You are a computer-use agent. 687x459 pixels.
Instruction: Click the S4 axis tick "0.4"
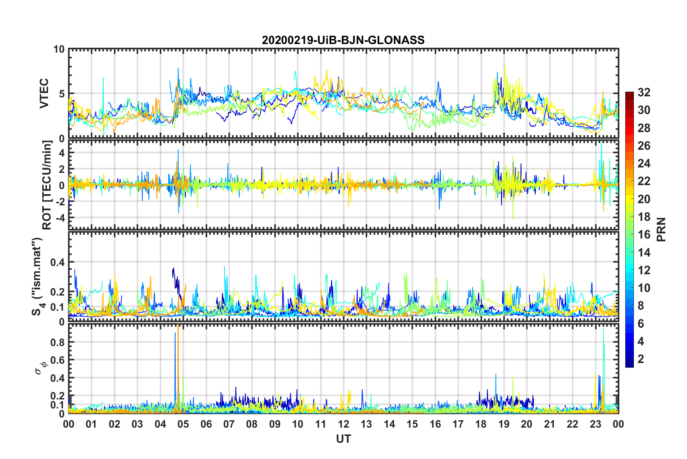pyautogui.click(x=58, y=262)
